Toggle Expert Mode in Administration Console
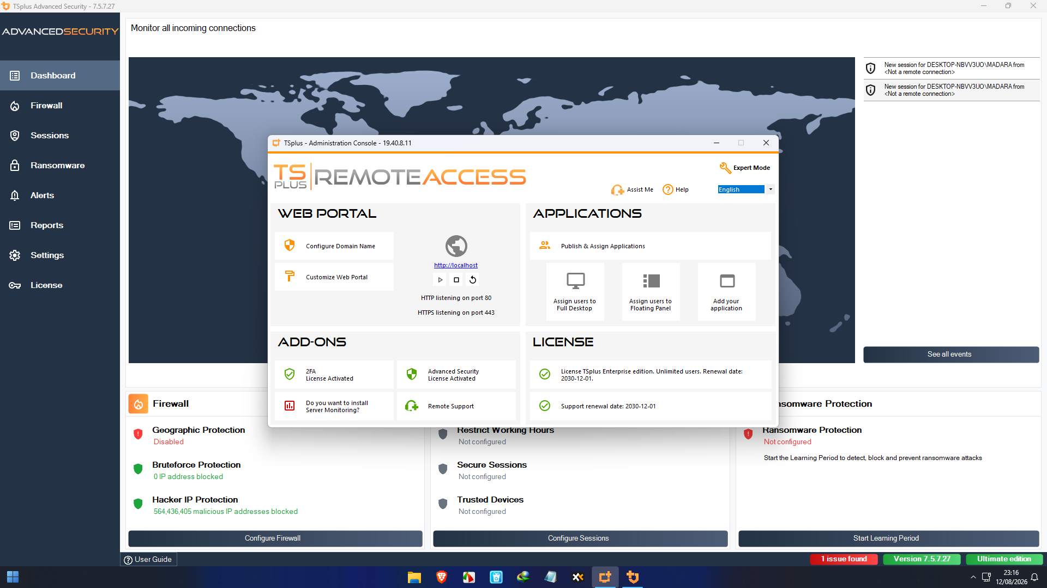The width and height of the screenshot is (1047, 588). click(745, 168)
